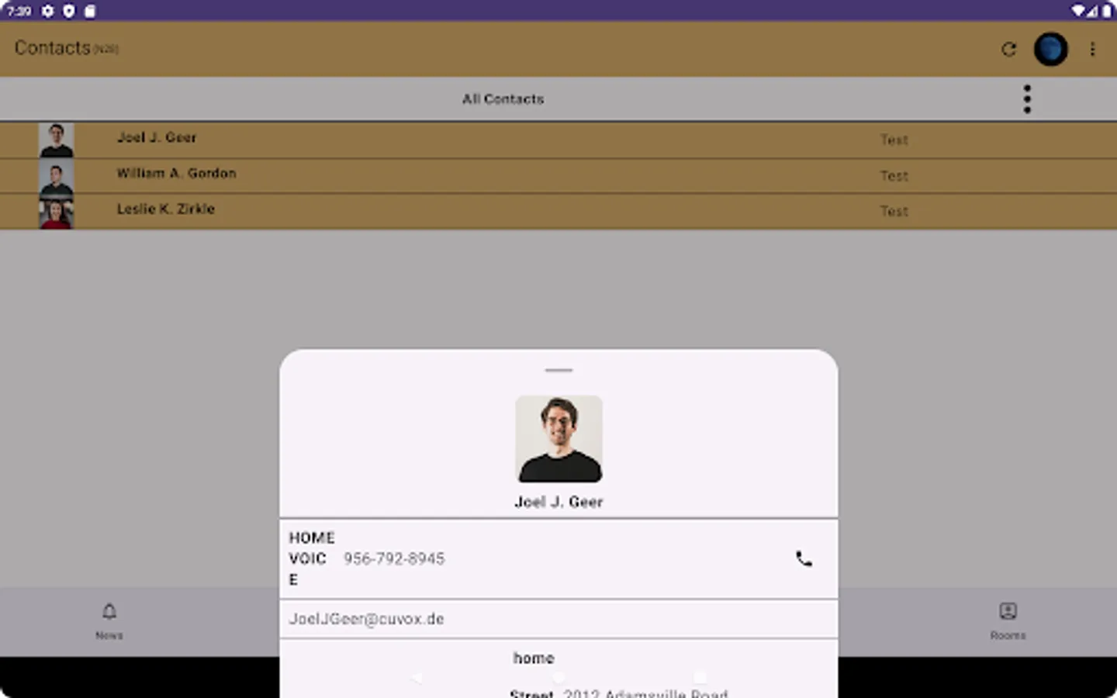
Task: Select the email address JoelJGeer@cuvox.de
Action: tap(367, 619)
